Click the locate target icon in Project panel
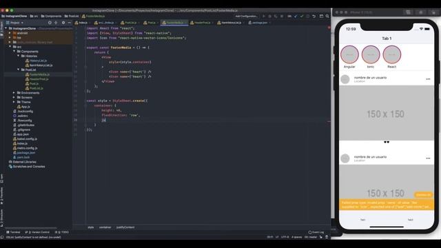441x248 pixels. [x=50, y=23]
